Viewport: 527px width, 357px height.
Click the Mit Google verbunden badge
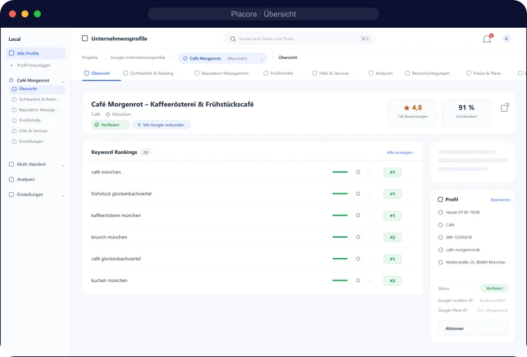coord(162,125)
